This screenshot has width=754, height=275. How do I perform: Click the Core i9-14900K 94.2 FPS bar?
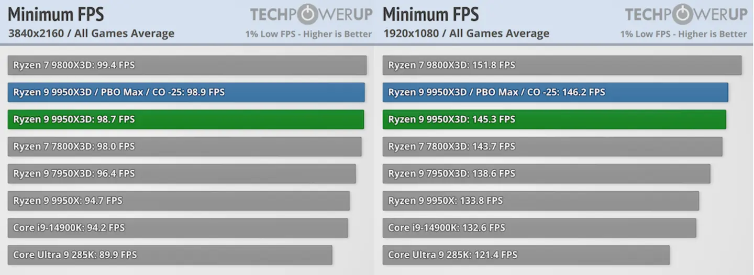click(x=178, y=228)
